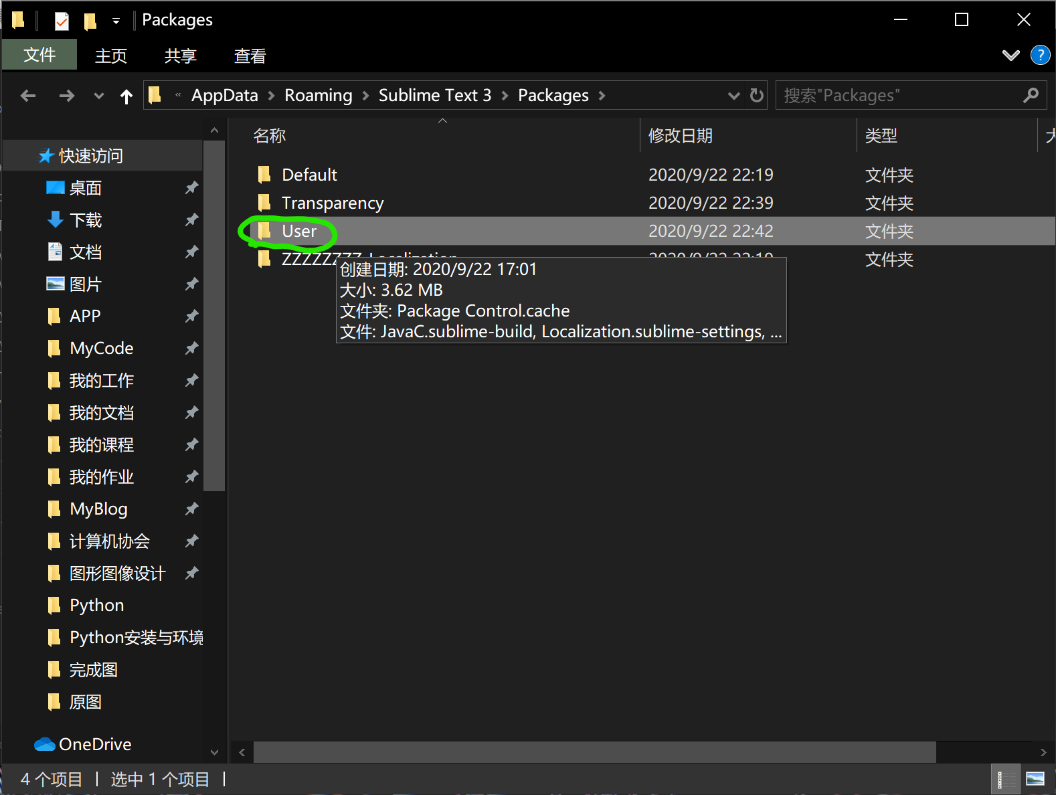Open 图形图像设计 folder in sidebar
The image size is (1056, 795).
click(x=118, y=573)
